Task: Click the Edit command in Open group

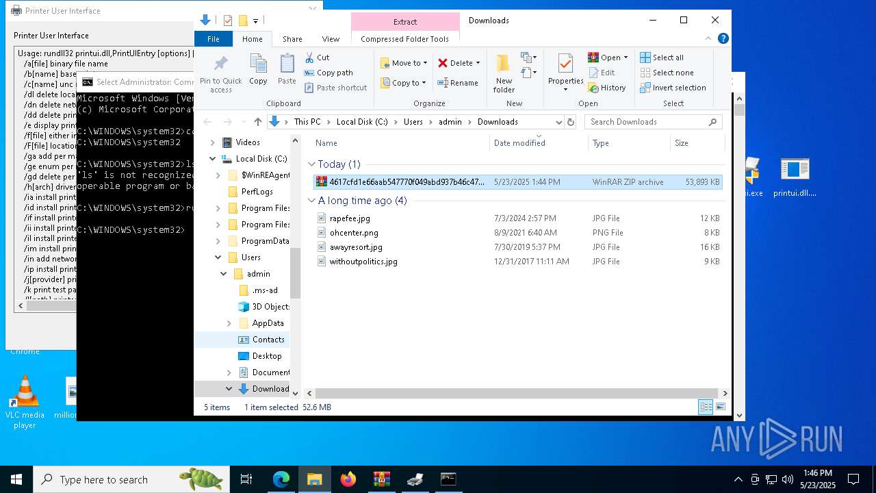Action: pos(602,73)
